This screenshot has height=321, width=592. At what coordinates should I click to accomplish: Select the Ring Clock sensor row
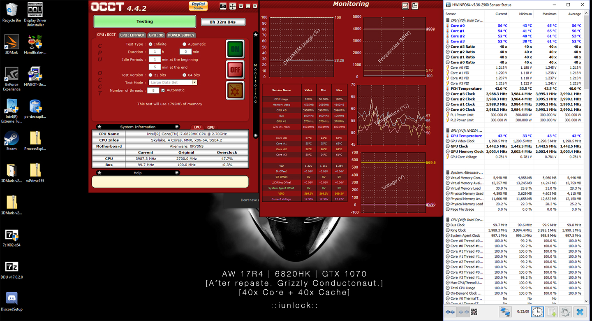(513, 230)
